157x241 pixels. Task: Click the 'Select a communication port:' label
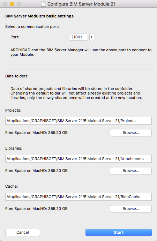coord(32,27)
